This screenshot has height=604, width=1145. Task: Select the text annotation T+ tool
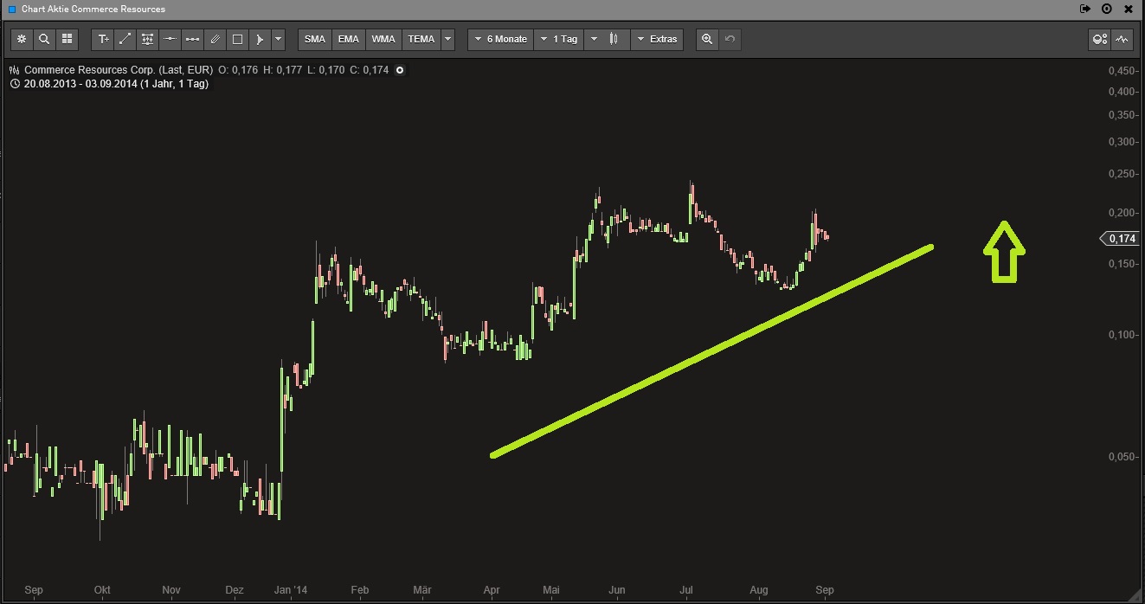pyautogui.click(x=103, y=39)
